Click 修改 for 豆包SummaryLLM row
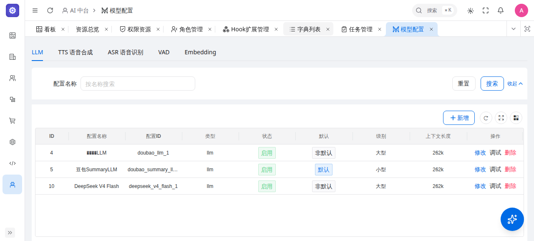The width and height of the screenshot is (534, 241). click(480, 170)
